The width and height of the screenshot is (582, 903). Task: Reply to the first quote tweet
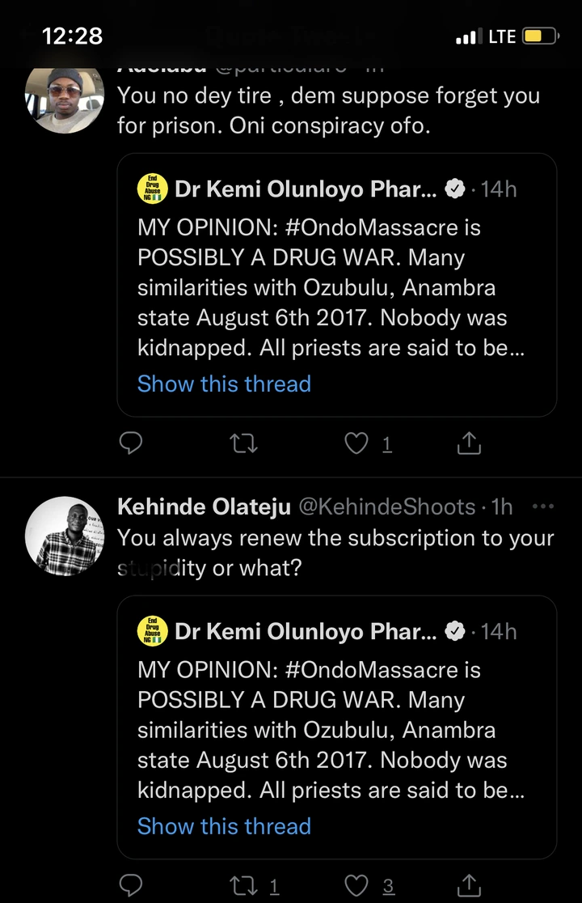(131, 443)
